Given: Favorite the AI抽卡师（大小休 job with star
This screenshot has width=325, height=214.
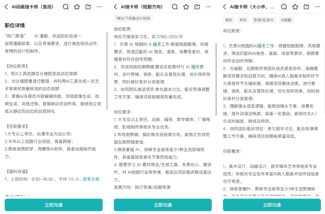Looking at the screenshot, I should point(295,7).
